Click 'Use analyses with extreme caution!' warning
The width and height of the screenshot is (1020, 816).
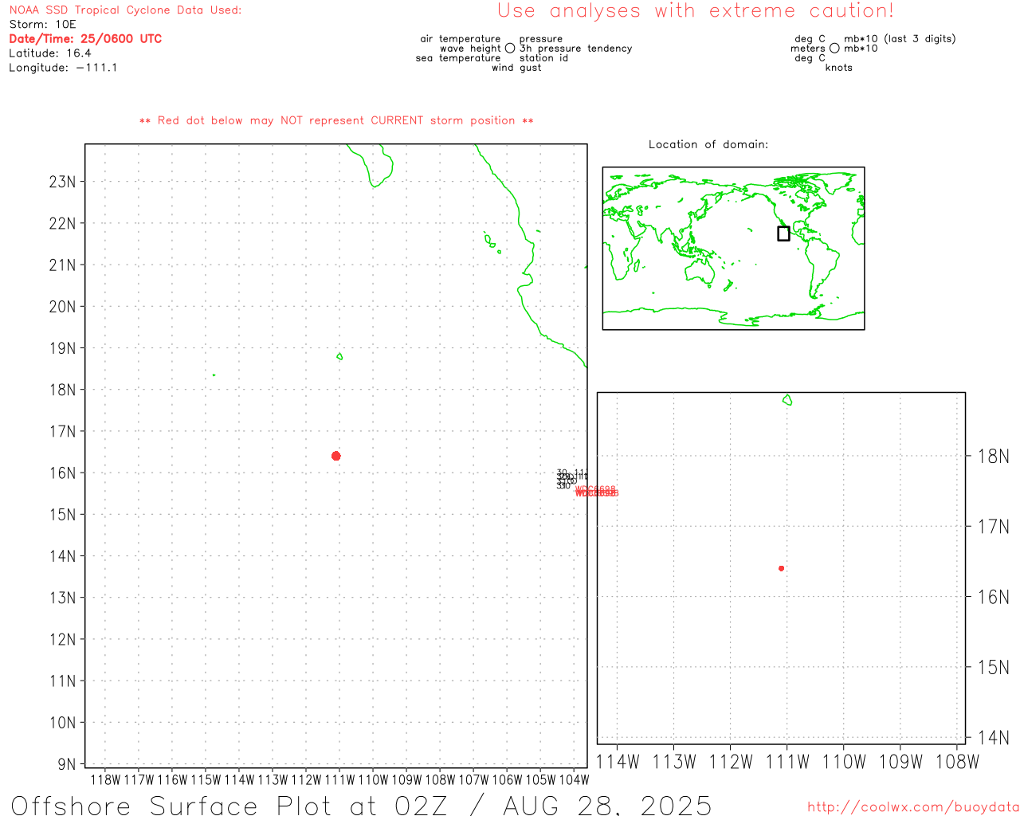click(x=696, y=11)
